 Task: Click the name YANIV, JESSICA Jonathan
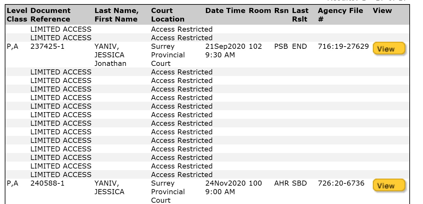click(110, 55)
